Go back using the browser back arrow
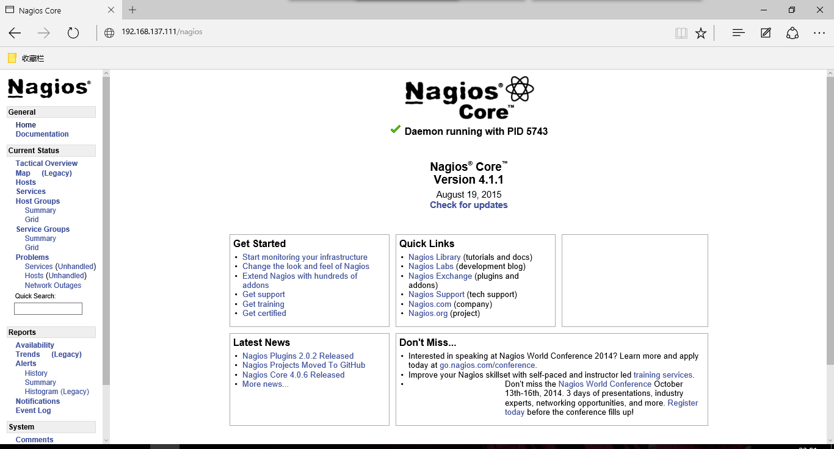Viewport: 834px width, 449px height. click(x=15, y=33)
